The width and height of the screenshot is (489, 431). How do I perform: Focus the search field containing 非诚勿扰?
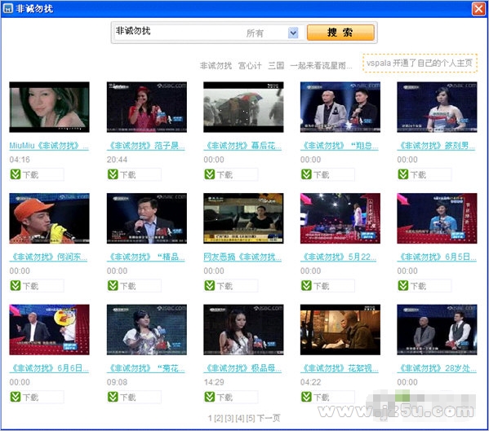pyautogui.click(x=178, y=33)
